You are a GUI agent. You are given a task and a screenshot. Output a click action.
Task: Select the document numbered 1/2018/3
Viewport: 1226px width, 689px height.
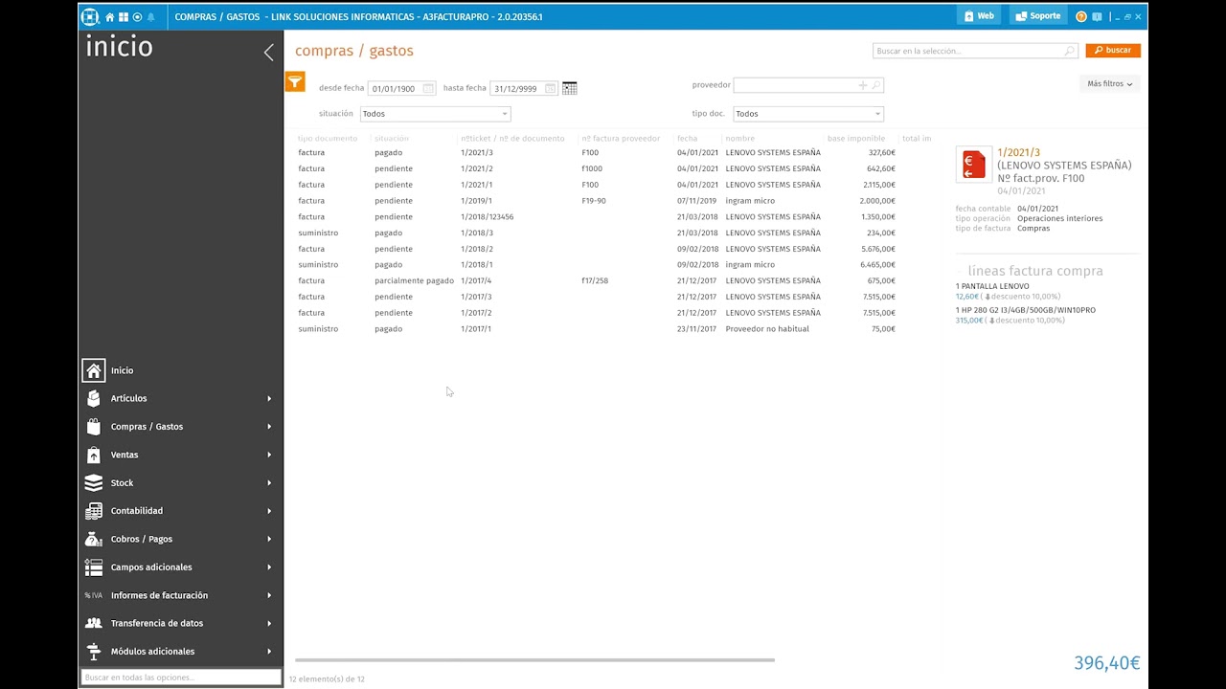pos(477,233)
